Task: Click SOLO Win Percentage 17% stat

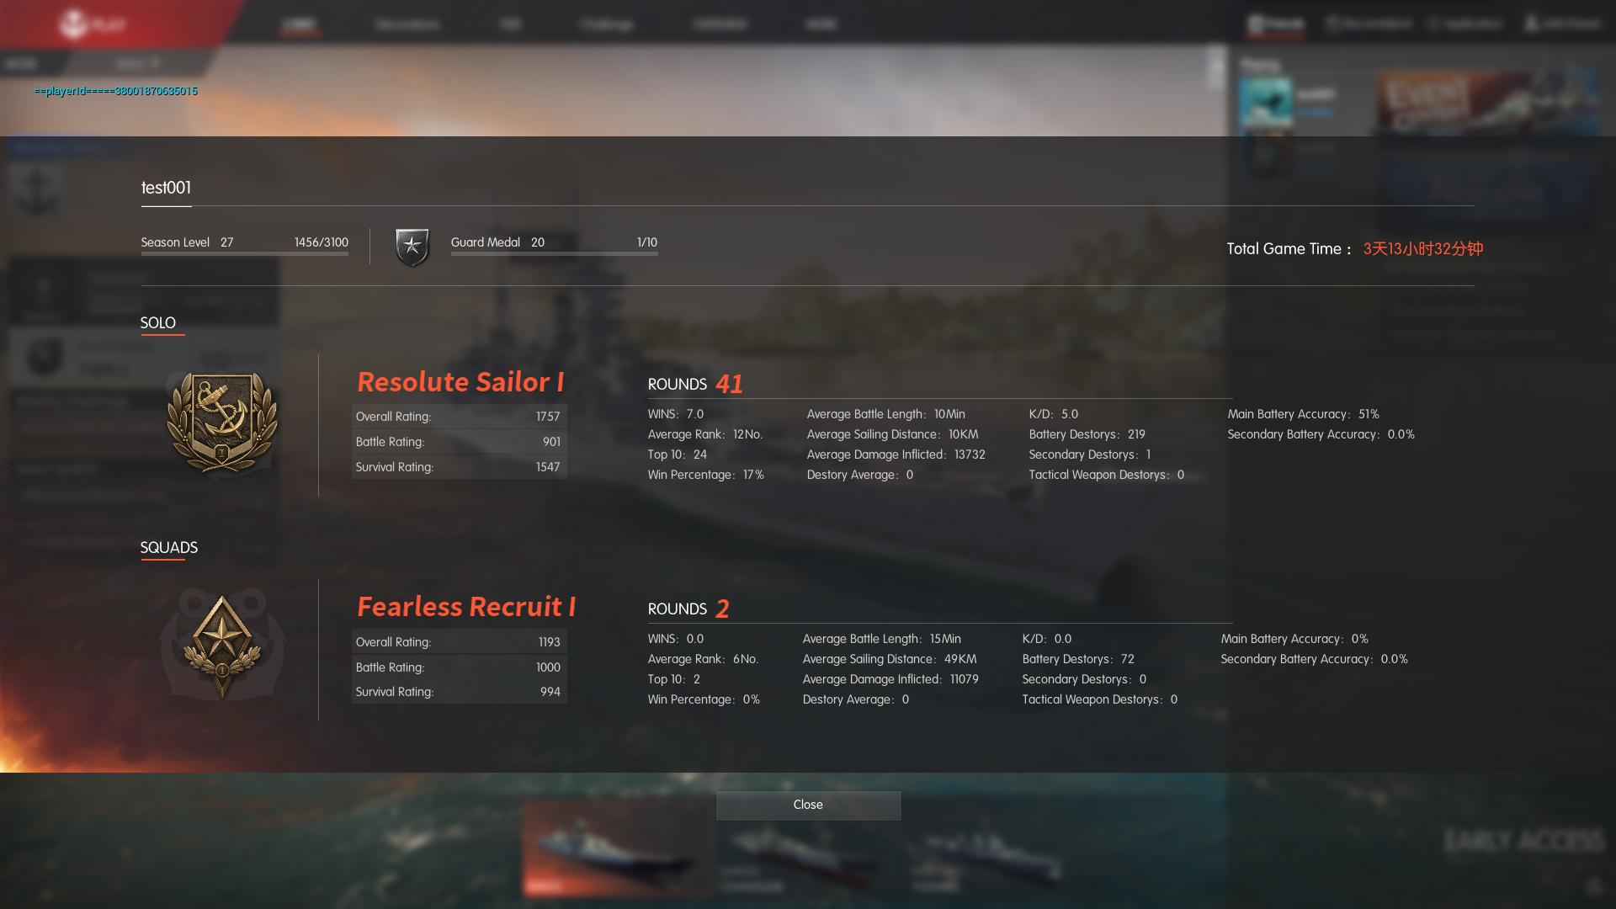Action: (706, 475)
